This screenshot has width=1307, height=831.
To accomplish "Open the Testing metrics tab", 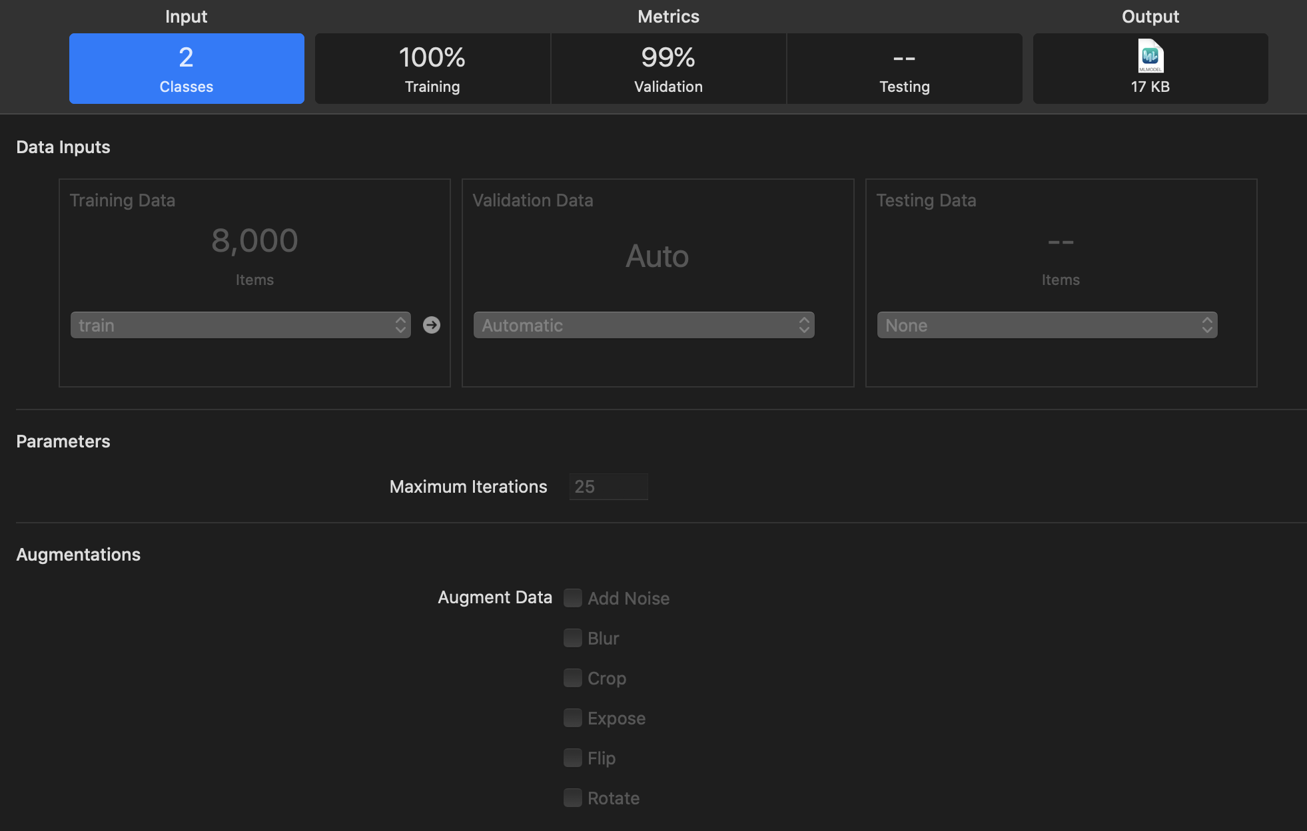I will coord(904,69).
